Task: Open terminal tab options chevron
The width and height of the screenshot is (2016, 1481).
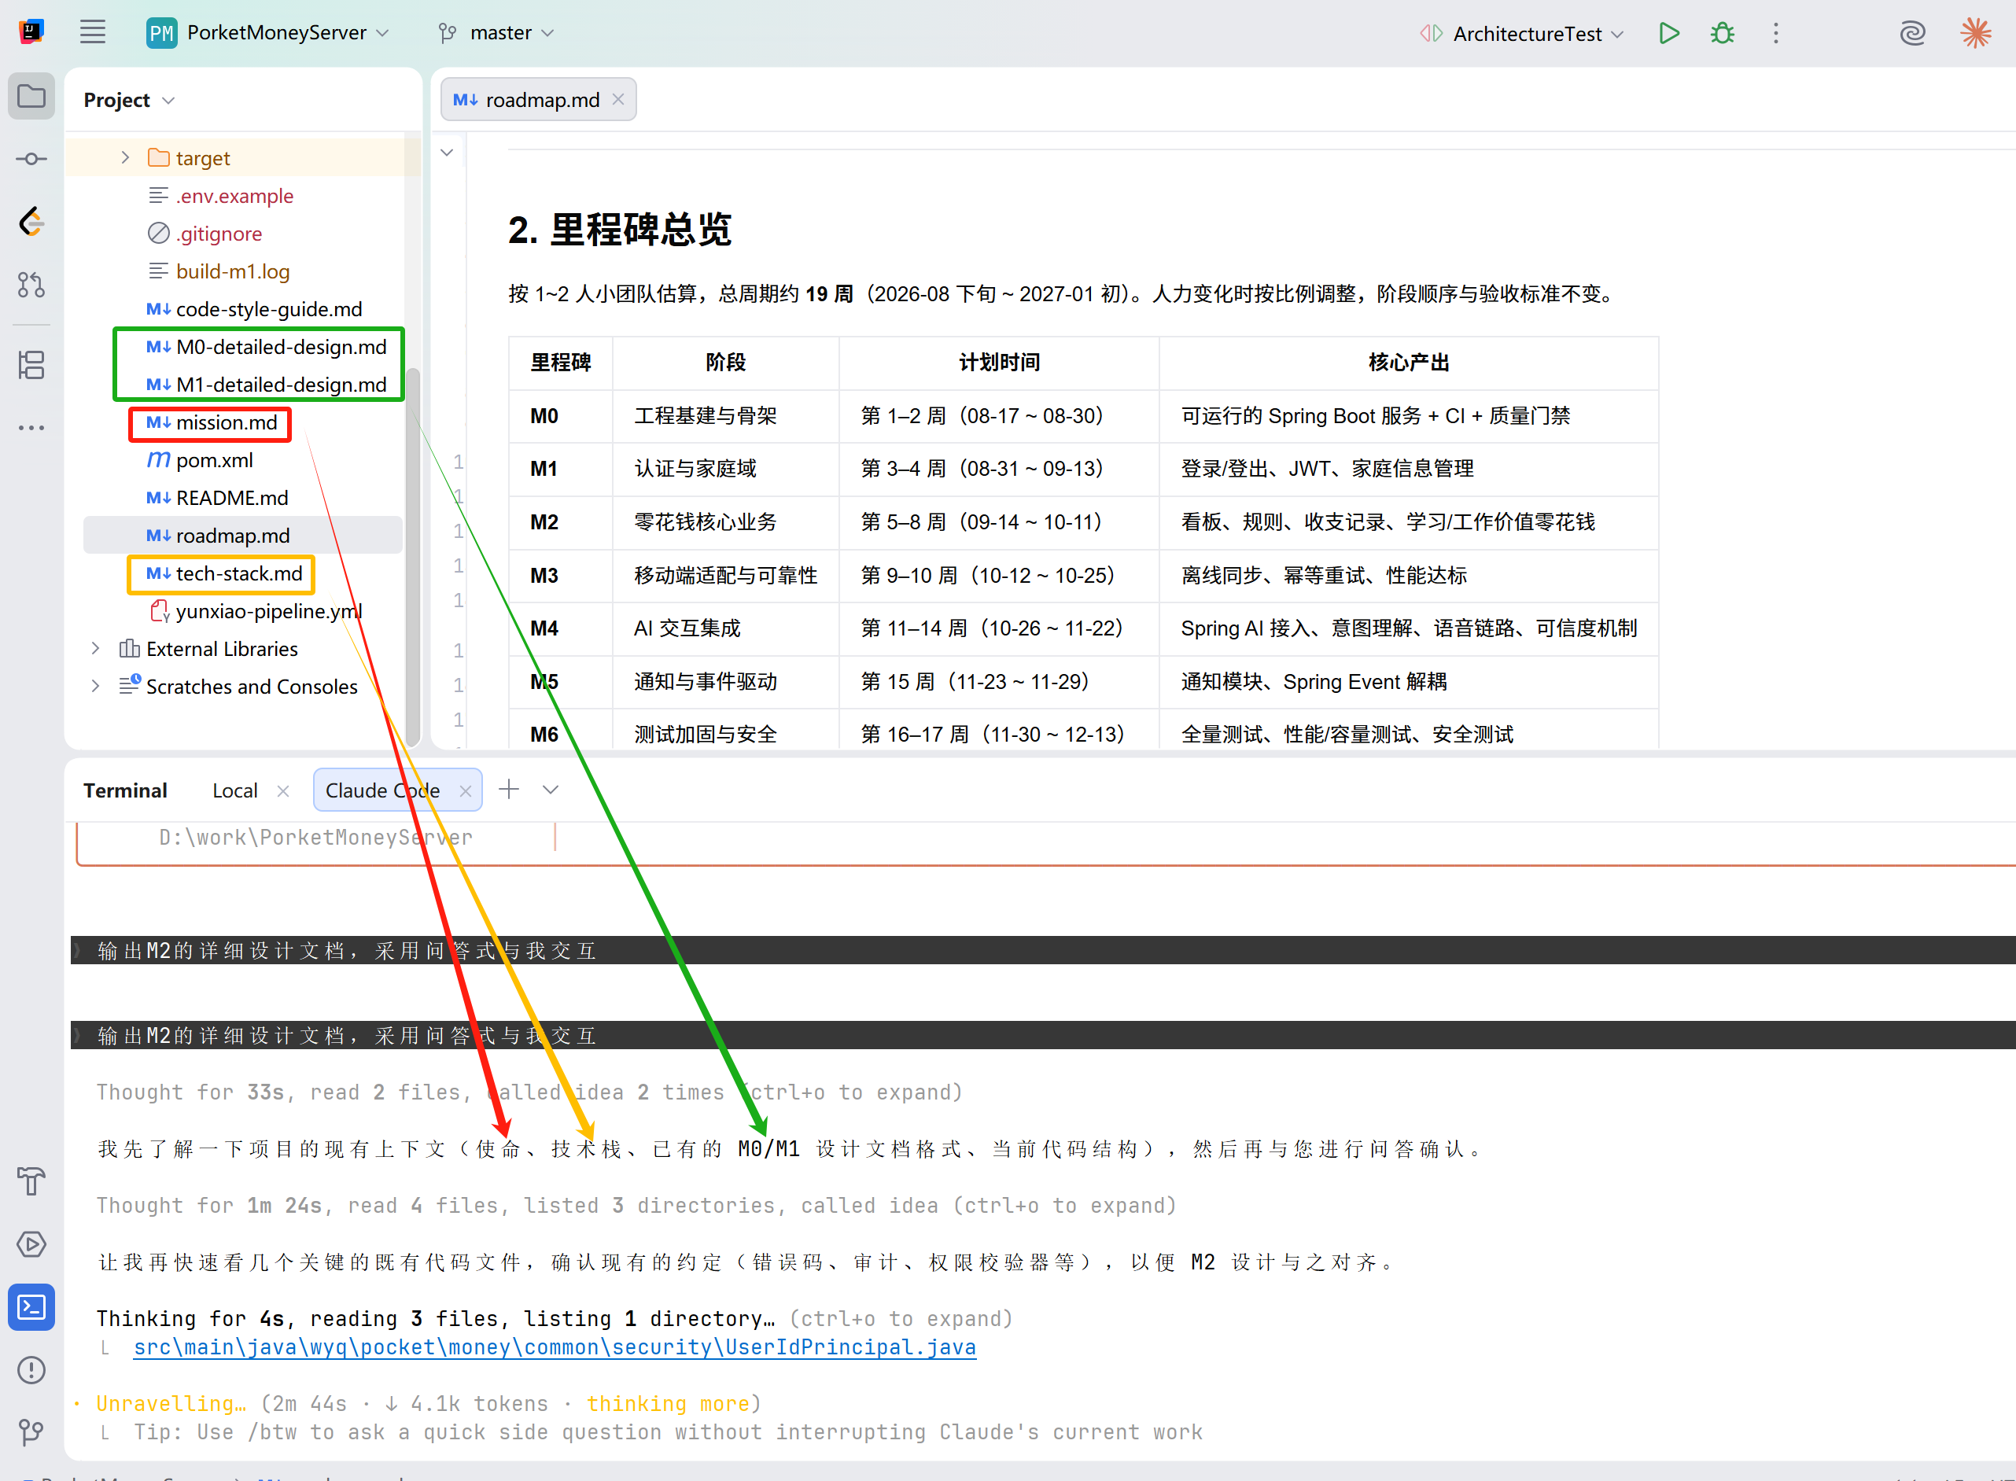Action: point(551,790)
